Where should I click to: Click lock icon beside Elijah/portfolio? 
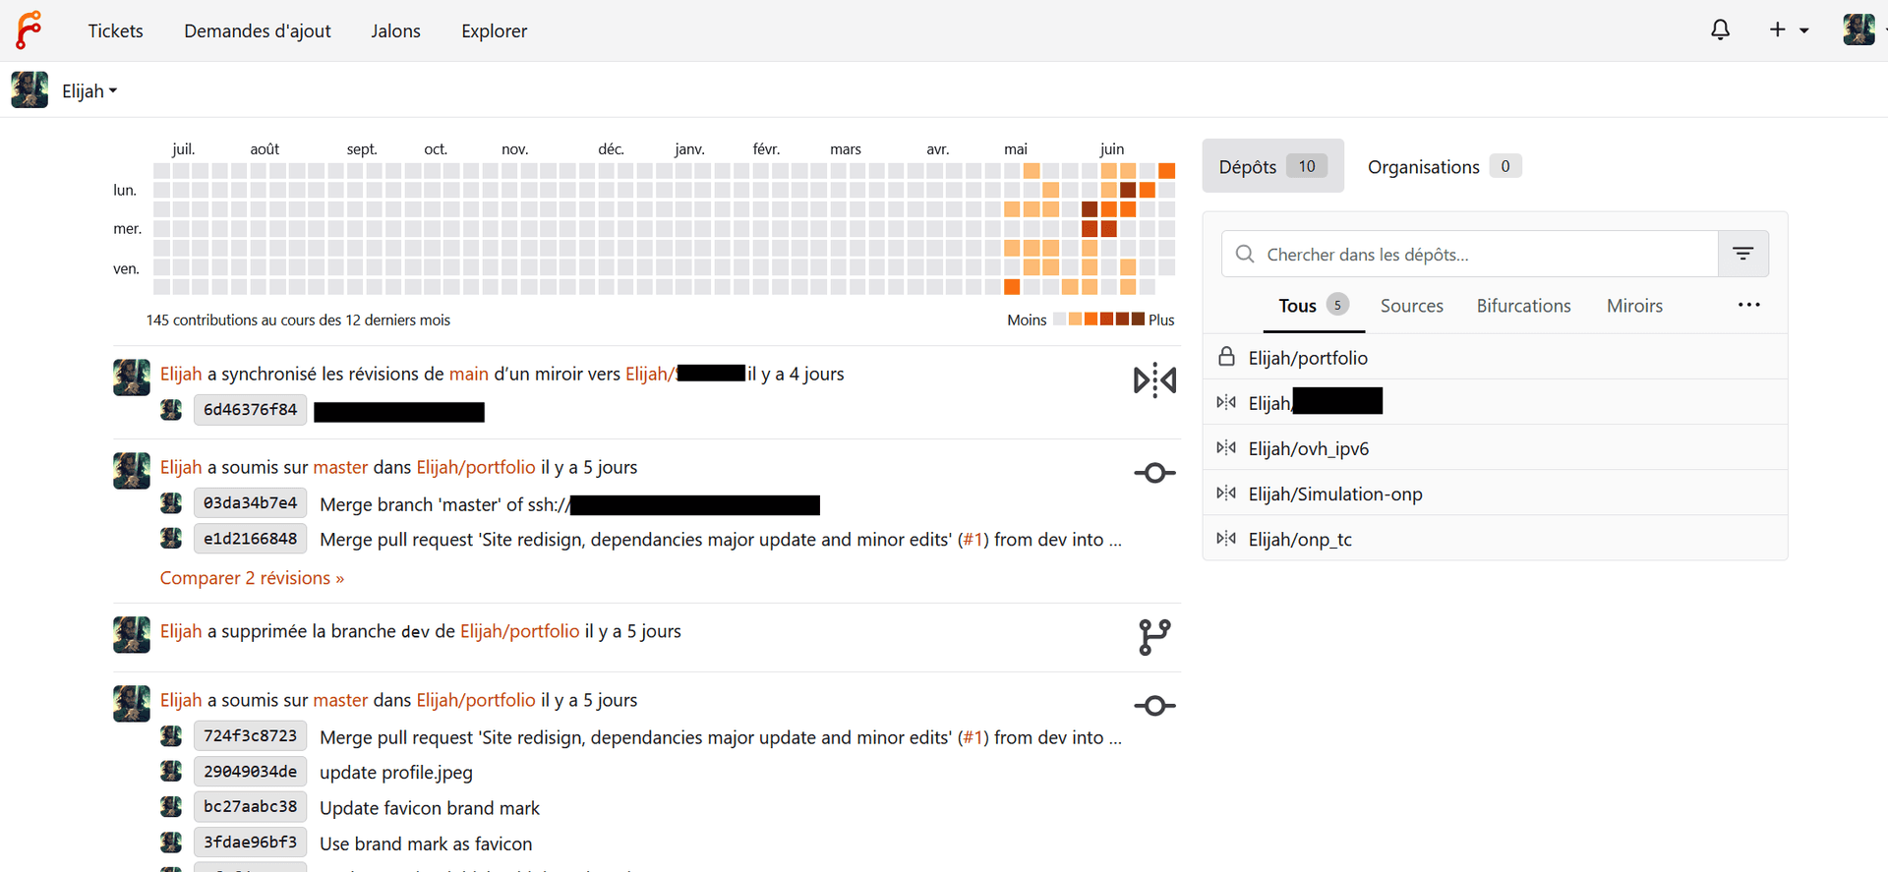[x=1226, y=357]
